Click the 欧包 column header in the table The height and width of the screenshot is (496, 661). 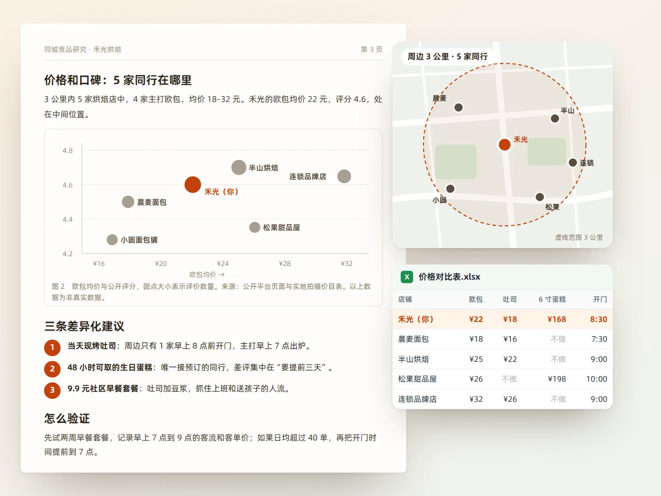[x=476, y=299]
